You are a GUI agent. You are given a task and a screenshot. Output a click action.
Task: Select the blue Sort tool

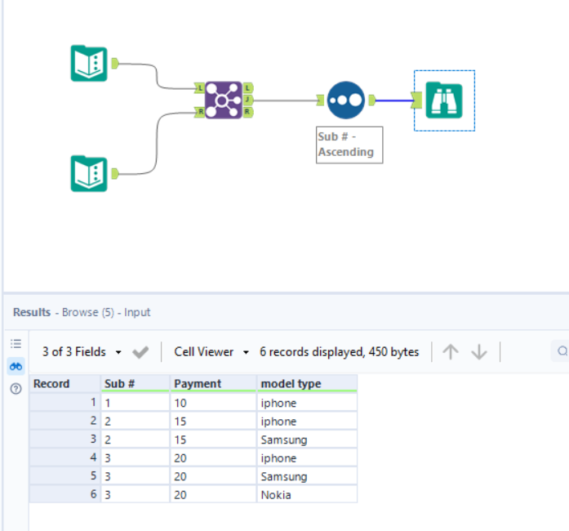[346, 100]
